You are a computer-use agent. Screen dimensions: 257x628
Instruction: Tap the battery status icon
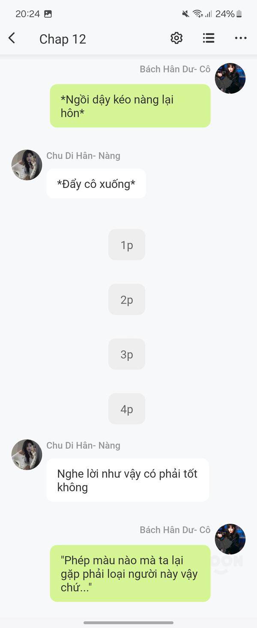[x=239, y=14]
